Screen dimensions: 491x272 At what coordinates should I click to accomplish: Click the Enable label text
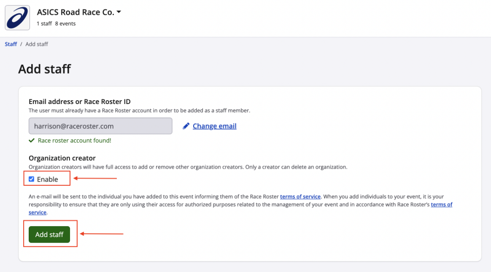[x=47, y=179]
